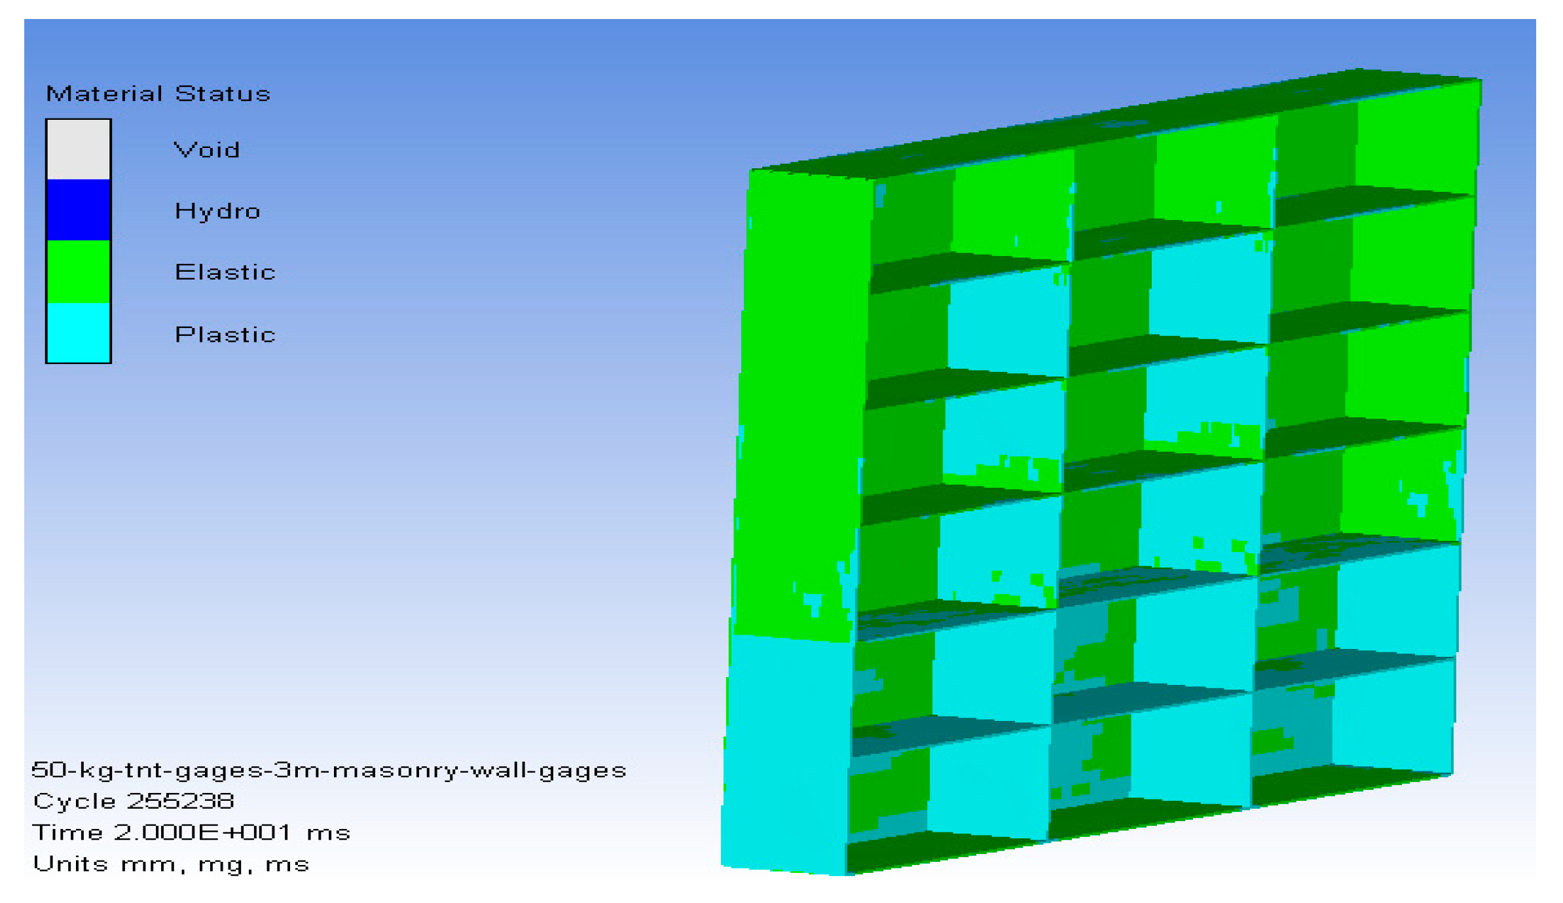Click the Void gray legend swatch
1563x903 pixels.
pyautogui.click(x=78, y=149)
